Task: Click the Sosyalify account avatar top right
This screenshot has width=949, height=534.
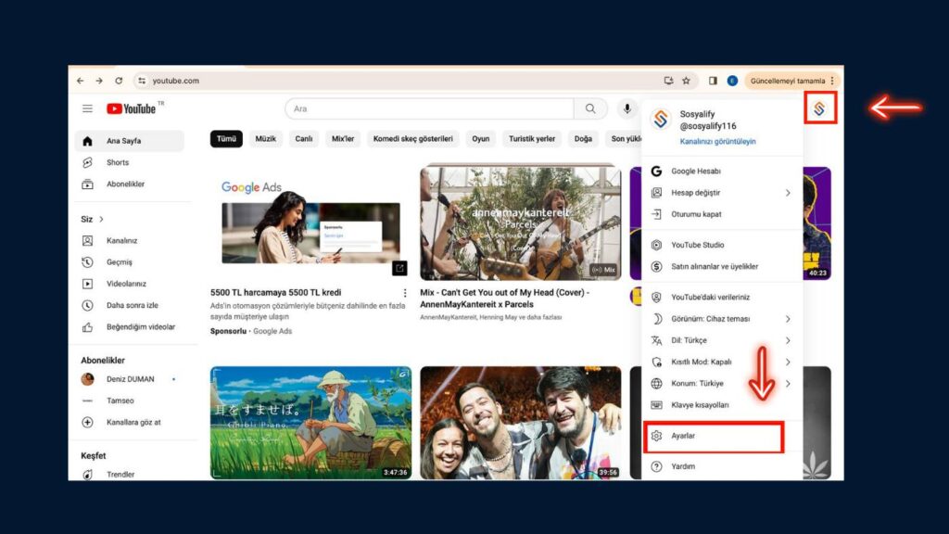Action: point(819,108)
